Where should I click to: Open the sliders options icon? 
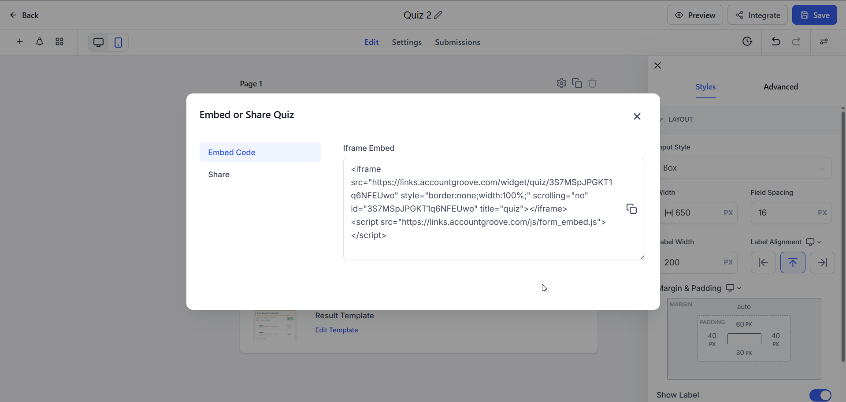tap(824, 41)
